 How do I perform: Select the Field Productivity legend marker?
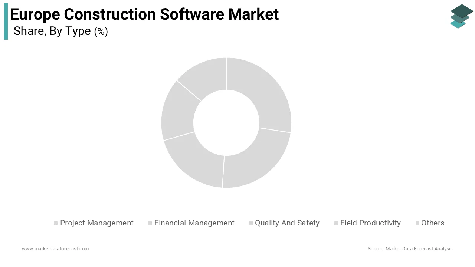tap(335, 223)
